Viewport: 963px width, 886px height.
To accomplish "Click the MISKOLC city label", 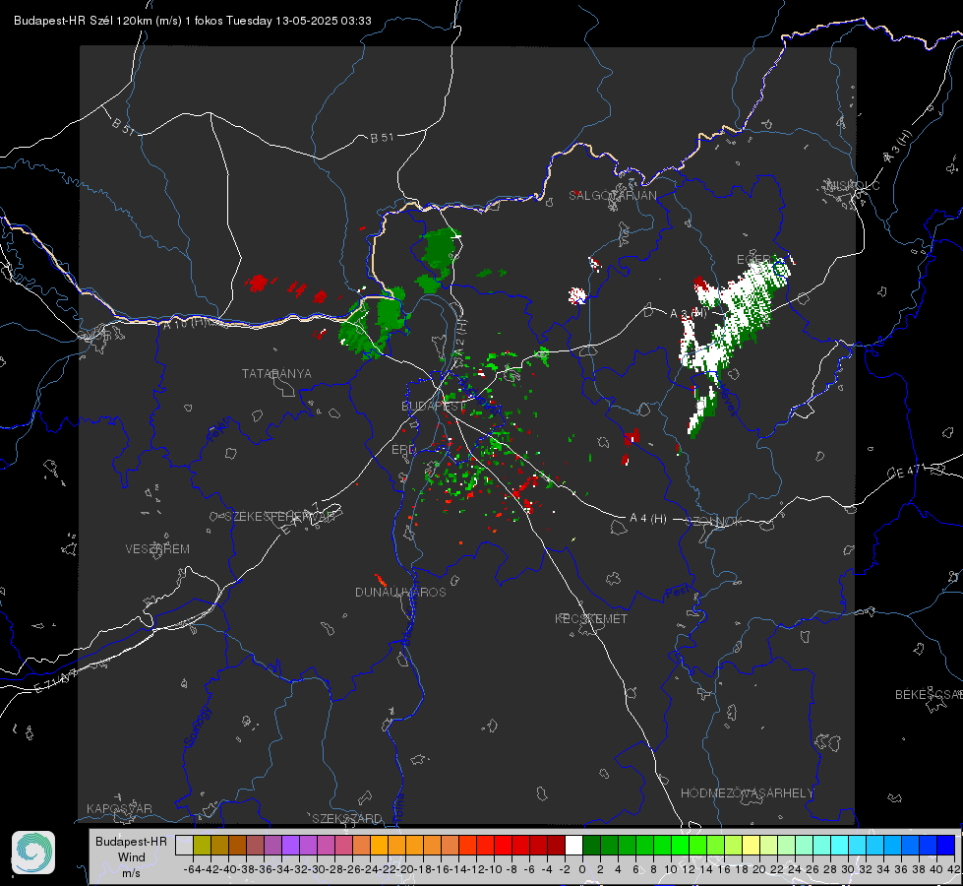I will tap(853, 186).
